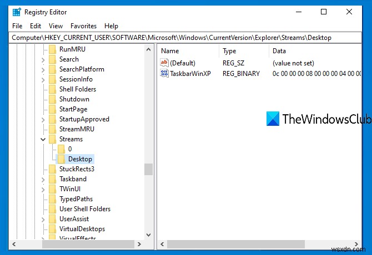This screenshot has width=372, height=255.
Task: Minimize the Registry Editor window
Action: click(299, 12)
